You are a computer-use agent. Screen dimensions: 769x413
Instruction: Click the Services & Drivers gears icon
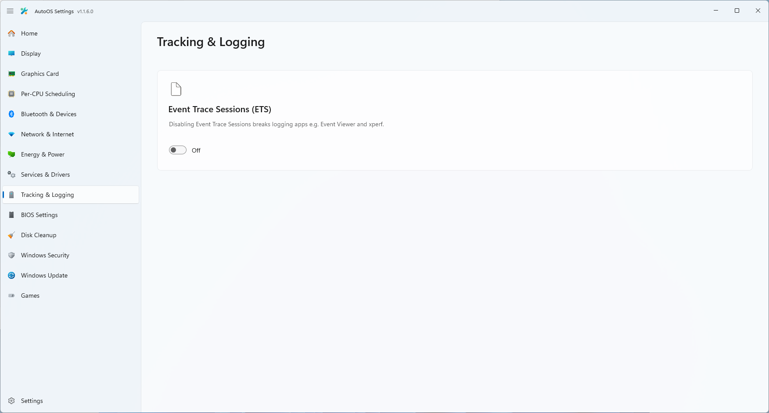point(12,174)
